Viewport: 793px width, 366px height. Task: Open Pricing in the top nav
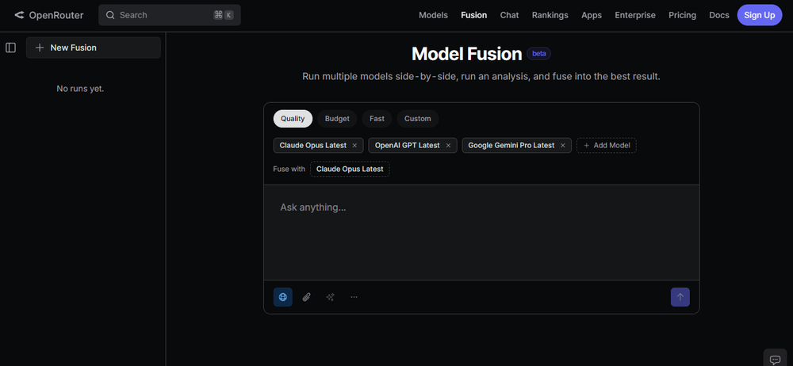(682, 15)
